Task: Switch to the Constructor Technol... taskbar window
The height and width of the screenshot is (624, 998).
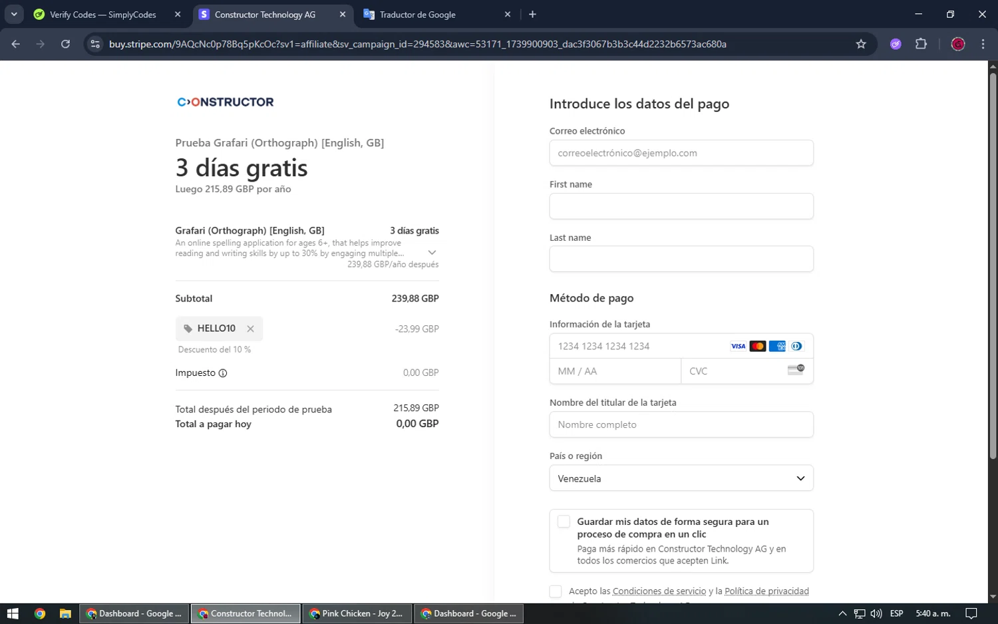Action: (x=246, y=613)
